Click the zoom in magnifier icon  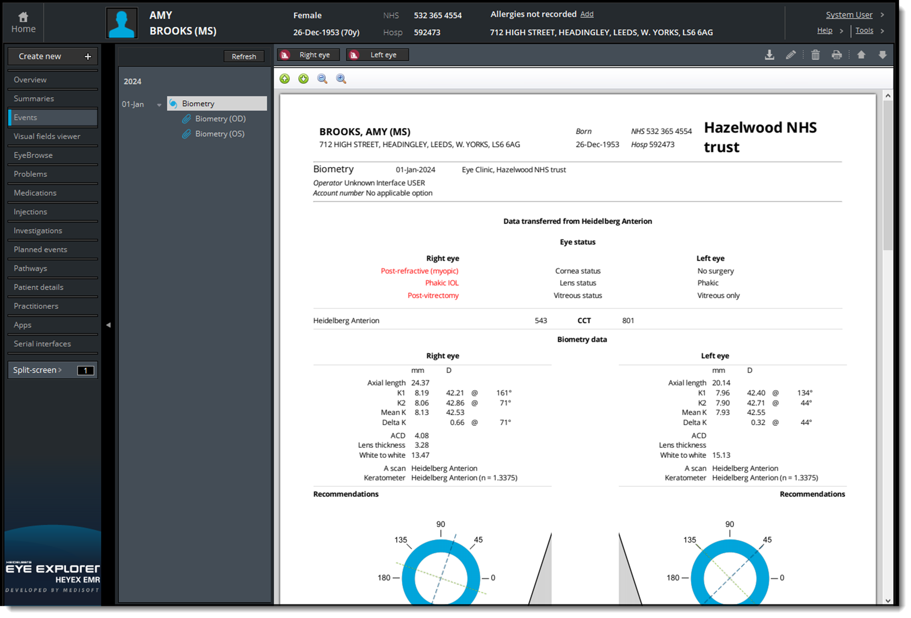pyautogui.click(x=341, y=79)
